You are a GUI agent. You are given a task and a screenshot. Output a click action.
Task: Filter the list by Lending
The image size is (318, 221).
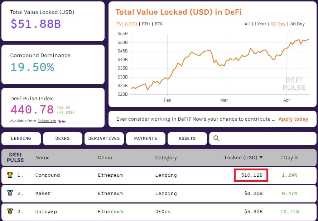coord(21,139)
